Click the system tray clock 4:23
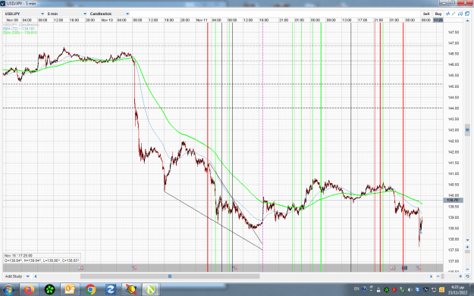This screenshot has width=474, height=296. pyautogui.click(x=457, y=290)
